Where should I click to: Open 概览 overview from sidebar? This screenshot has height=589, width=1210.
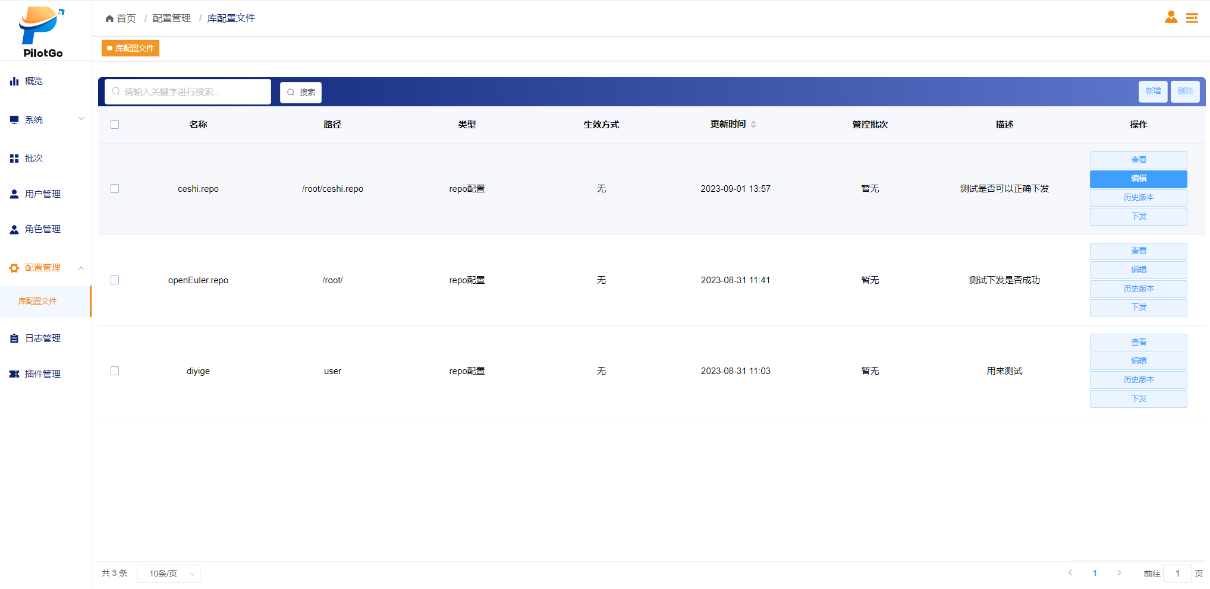tap(34, 81)
